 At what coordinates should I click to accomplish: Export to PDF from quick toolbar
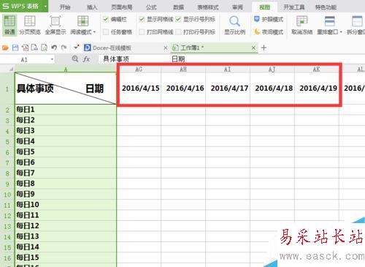point(25,48)
